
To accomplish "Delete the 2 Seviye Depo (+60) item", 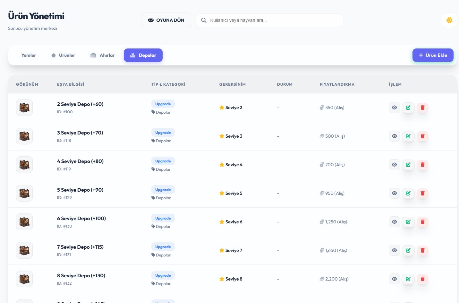I will pos(422,108).
